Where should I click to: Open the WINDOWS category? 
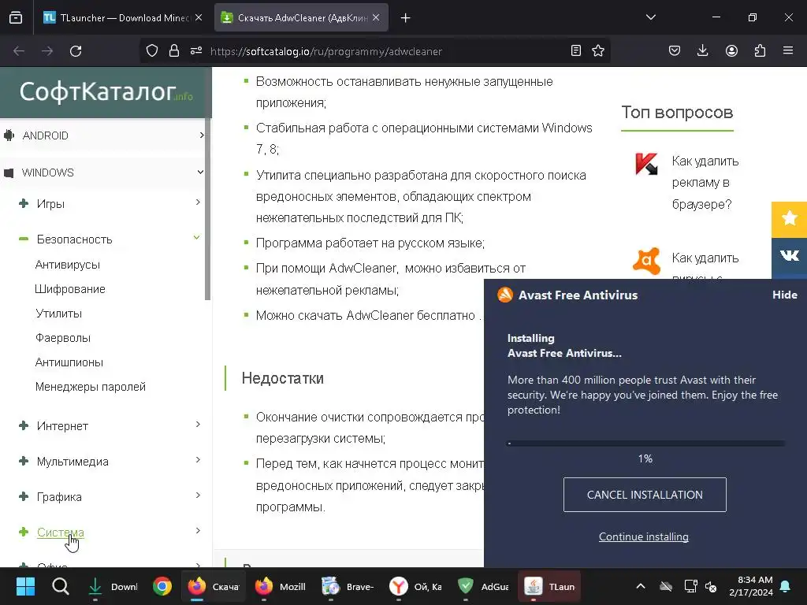48,173
